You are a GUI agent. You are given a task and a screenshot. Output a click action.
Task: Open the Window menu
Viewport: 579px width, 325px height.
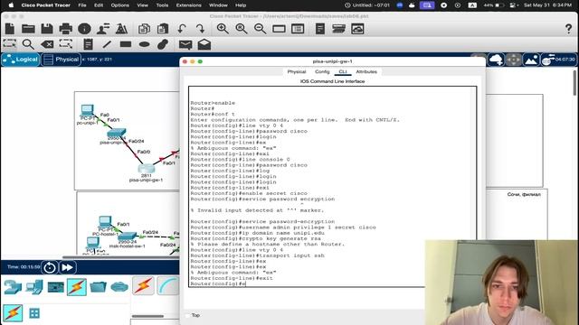point(218,5)
